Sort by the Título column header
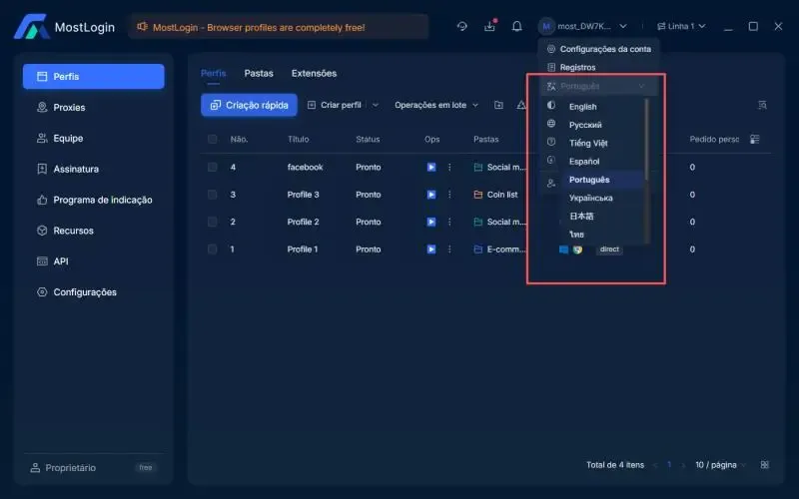 click(x=298, y=139)
